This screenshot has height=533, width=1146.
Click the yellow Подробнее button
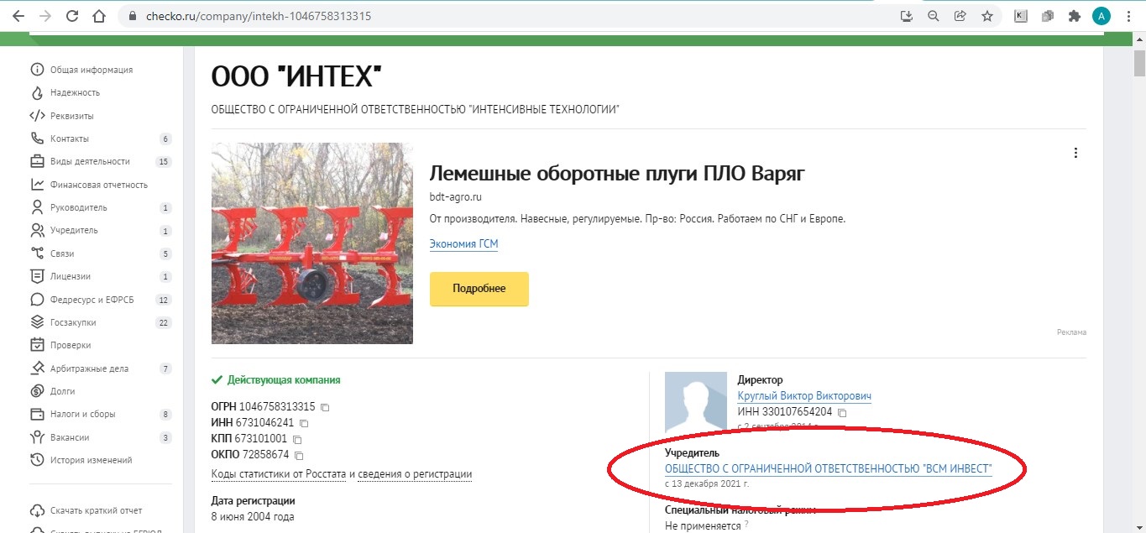click(x=479, y=289)
